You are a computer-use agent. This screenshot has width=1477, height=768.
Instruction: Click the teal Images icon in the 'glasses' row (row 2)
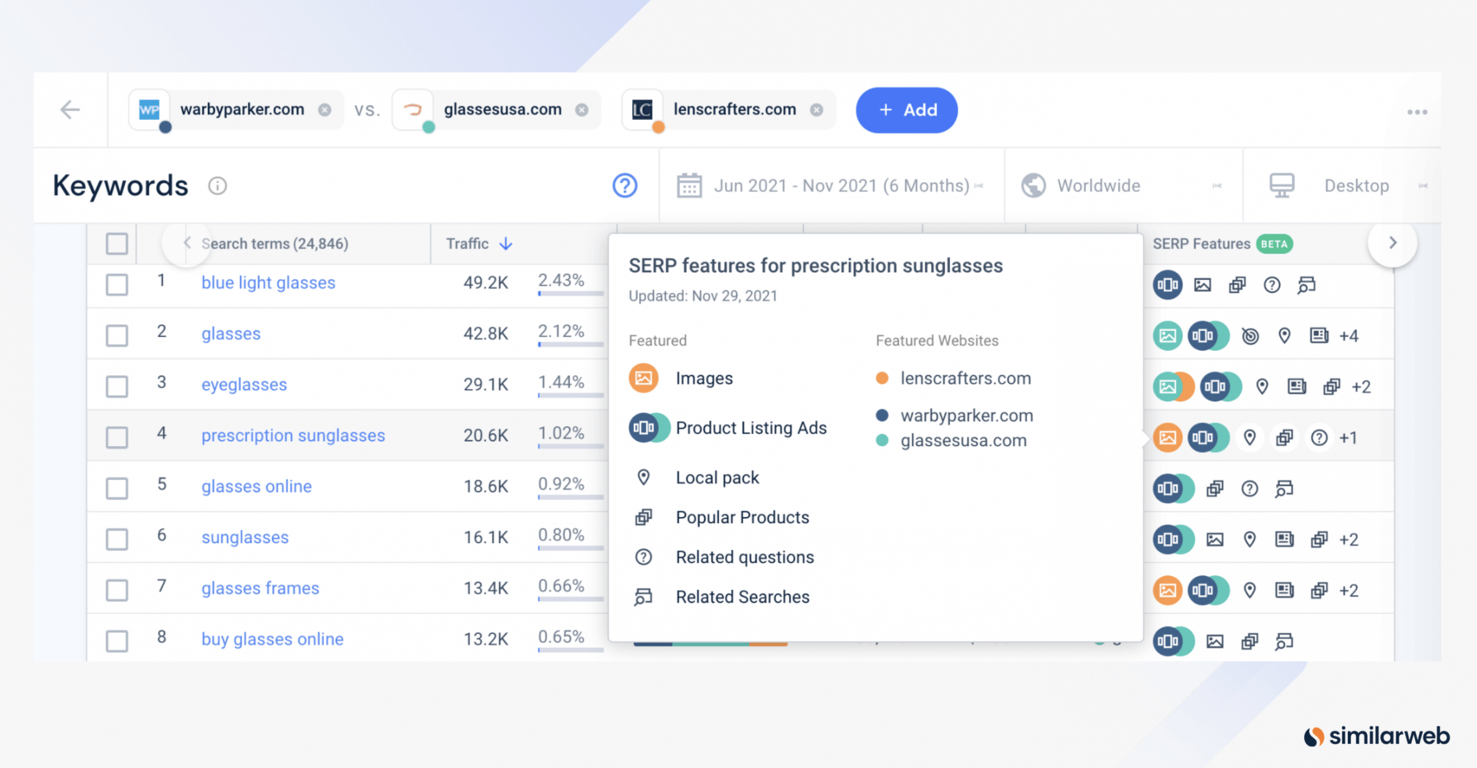pyautogui.click(x=1168, y=335)
